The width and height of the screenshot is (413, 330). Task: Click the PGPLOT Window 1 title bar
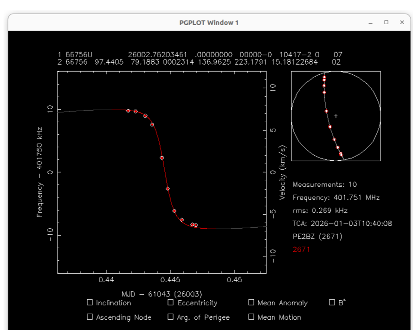click(x=209, y=22)
